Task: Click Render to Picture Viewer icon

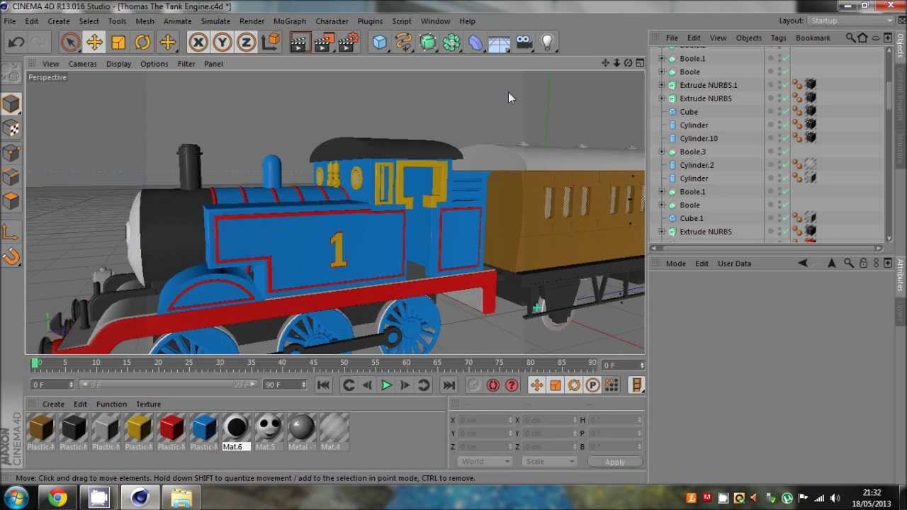Action: click(x=324, y=42)
